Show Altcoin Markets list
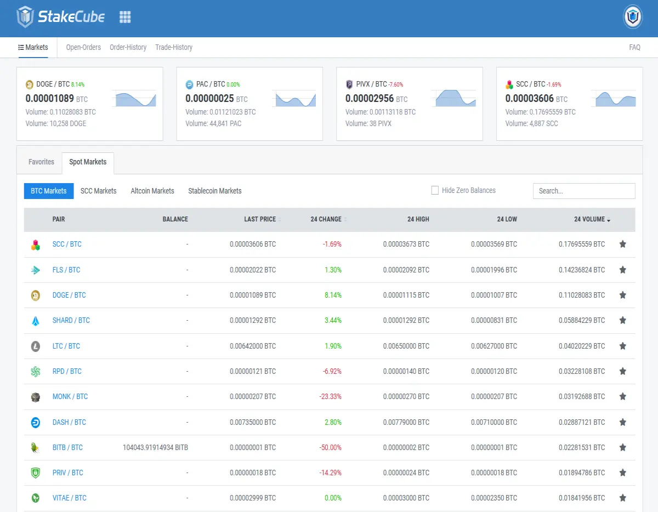Screen dimensions: 658x512 click(x=152, y=191)
